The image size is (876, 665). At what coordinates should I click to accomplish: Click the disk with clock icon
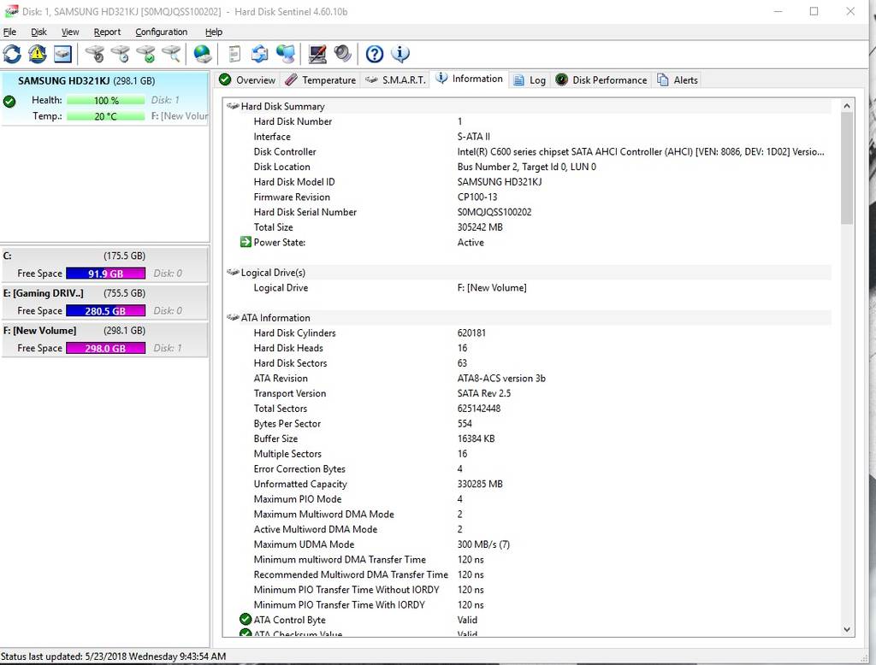click(x=120, y=54)
